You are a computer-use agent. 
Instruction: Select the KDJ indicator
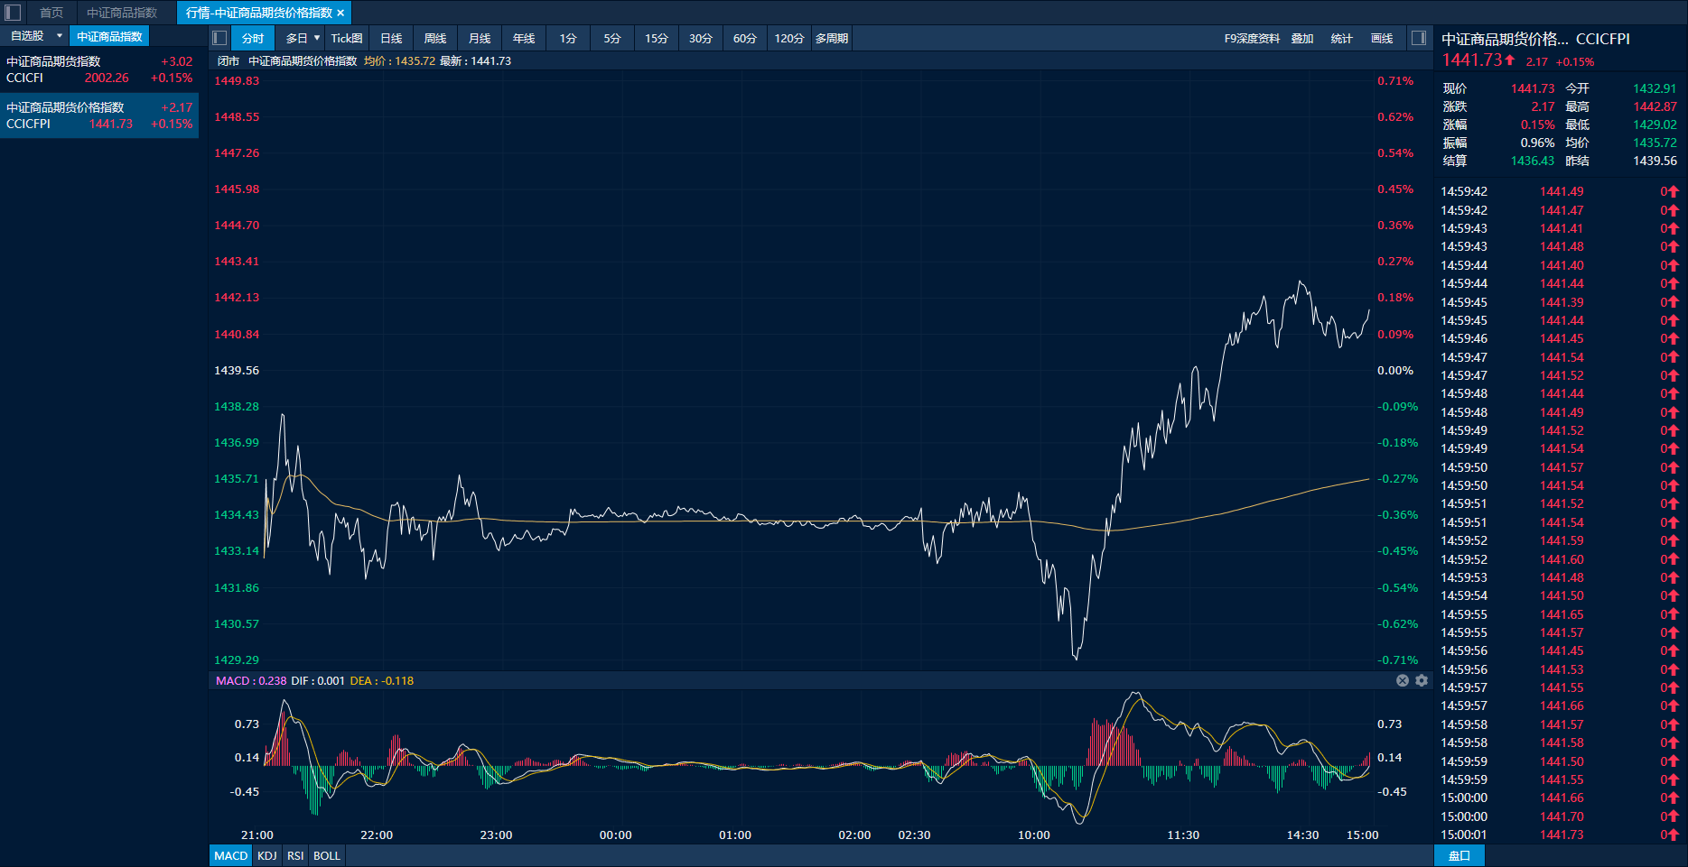267,855
